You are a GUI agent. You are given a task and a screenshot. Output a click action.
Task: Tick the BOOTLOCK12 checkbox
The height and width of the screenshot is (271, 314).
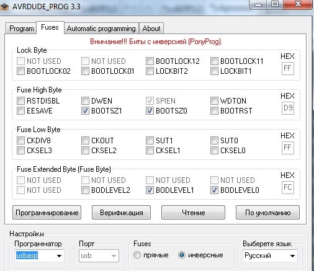pos(150,61)
